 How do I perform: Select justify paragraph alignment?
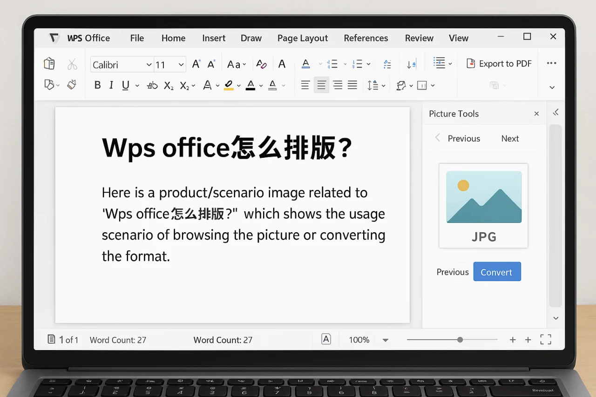(x=352, y=85)
